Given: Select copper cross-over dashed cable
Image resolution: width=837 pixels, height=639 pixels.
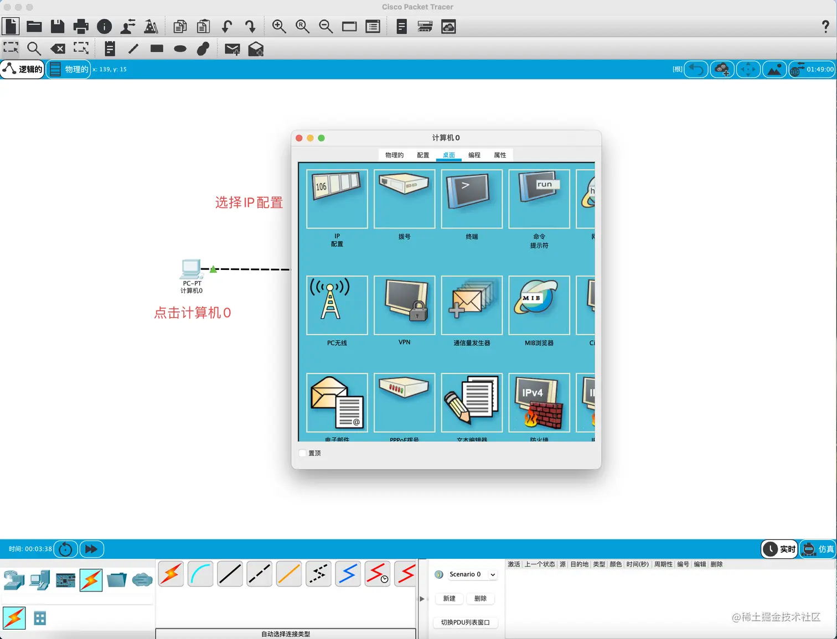Looking at the screenshot, I should [x=259, y=574].
